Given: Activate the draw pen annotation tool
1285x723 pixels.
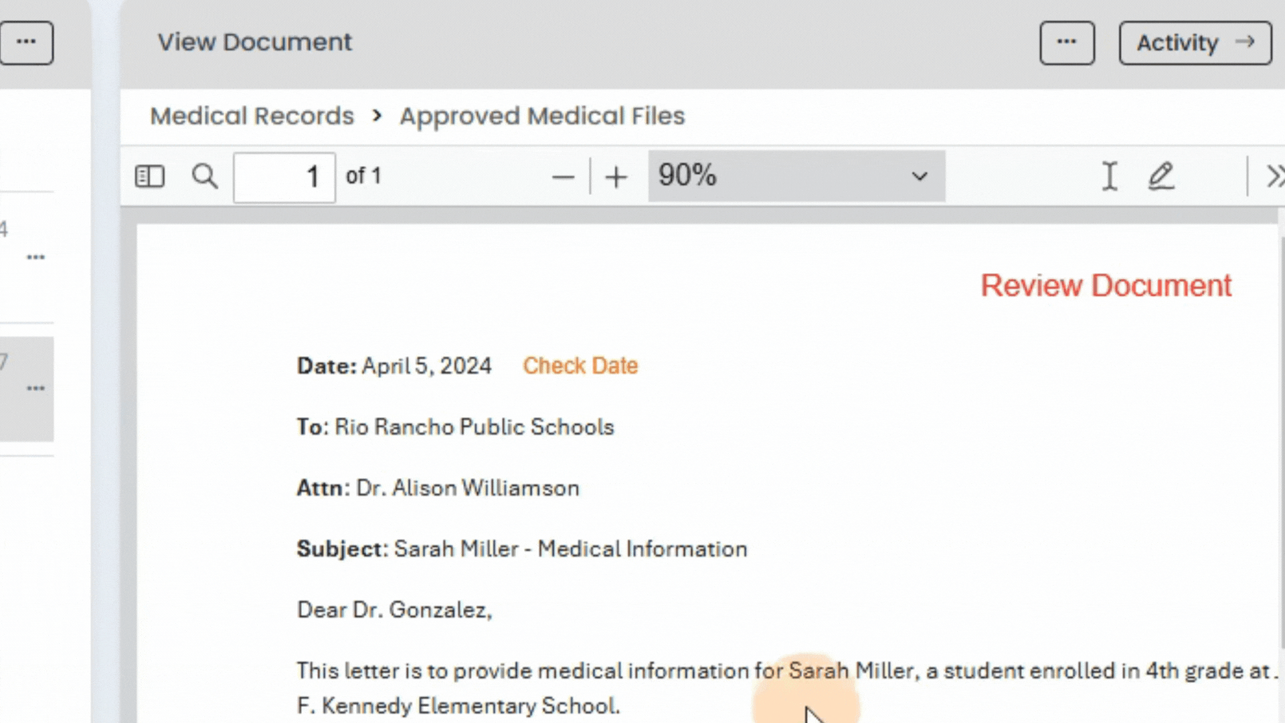Looking at the screenshot, I should pyautogui.click(x=1161, y=177).
